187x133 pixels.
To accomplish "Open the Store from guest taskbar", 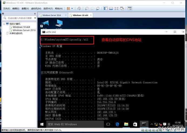I will (135, 124).
